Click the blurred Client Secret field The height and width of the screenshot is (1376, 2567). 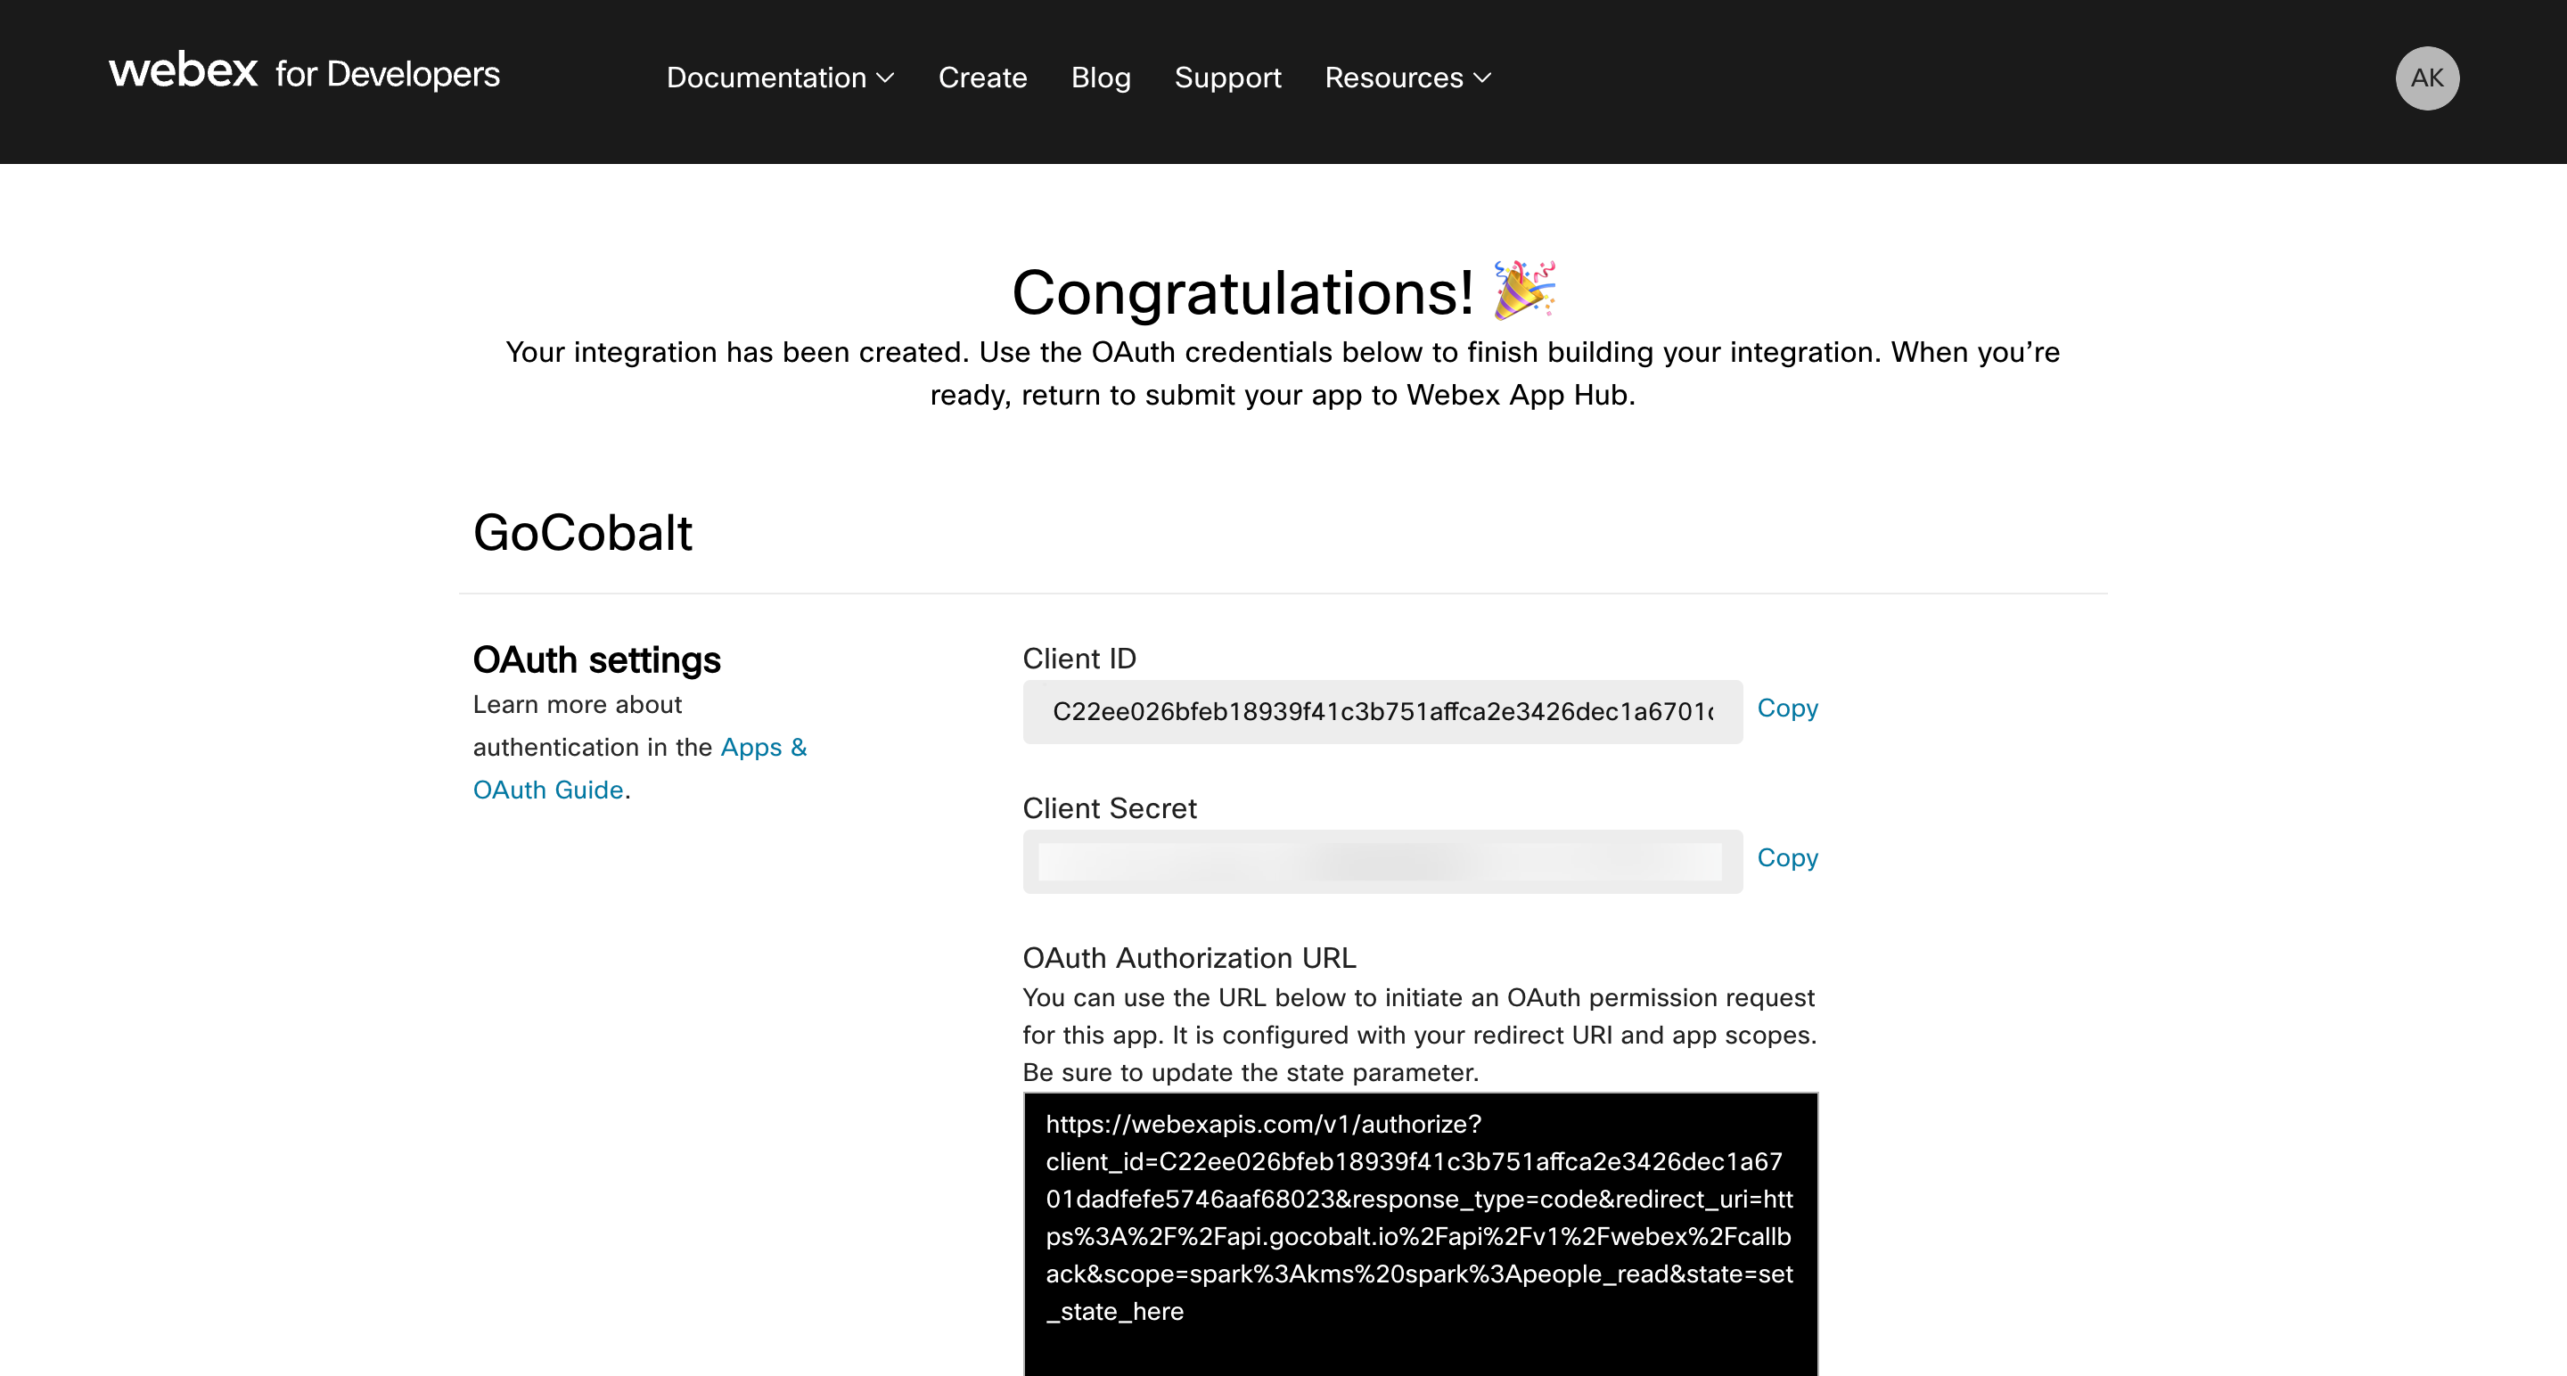[x=1382, y=862]
